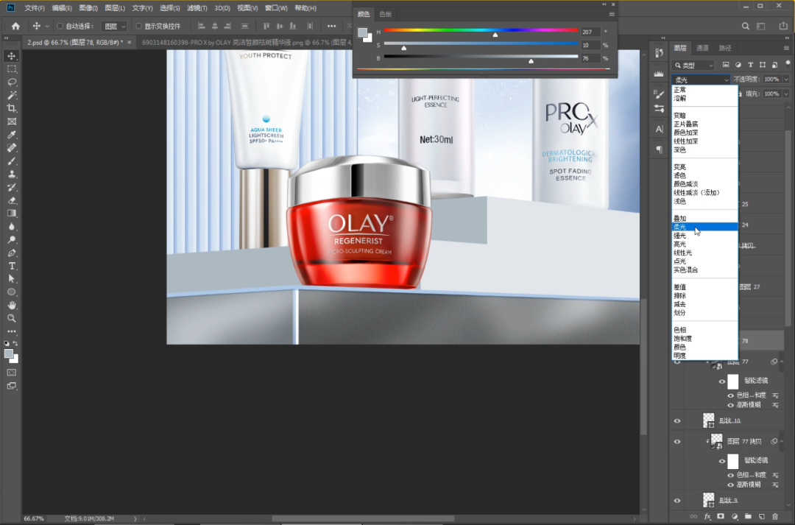Select the Brush tool
Image resolution: width=795 pixels, height=525 pixels.
(12, 161)
